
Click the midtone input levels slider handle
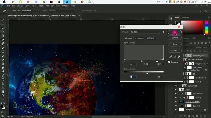click(142, 61)
